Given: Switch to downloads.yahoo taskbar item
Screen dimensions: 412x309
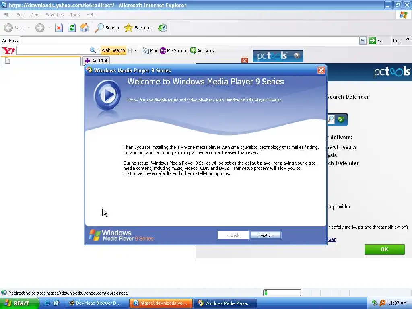Looking at the screenshot, I should point(161,303).
